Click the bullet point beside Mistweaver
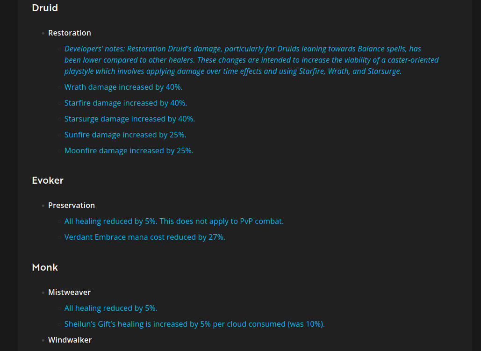The height and width of the screenshot is (351, 481). coord(43,293)
